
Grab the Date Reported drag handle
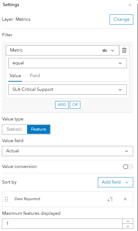(6, 199)
